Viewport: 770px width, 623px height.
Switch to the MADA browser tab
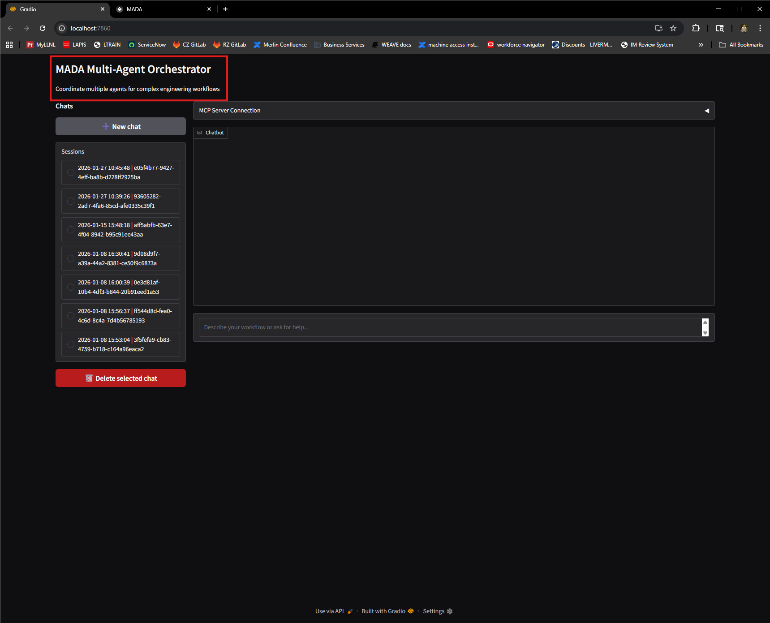(163, 9)
